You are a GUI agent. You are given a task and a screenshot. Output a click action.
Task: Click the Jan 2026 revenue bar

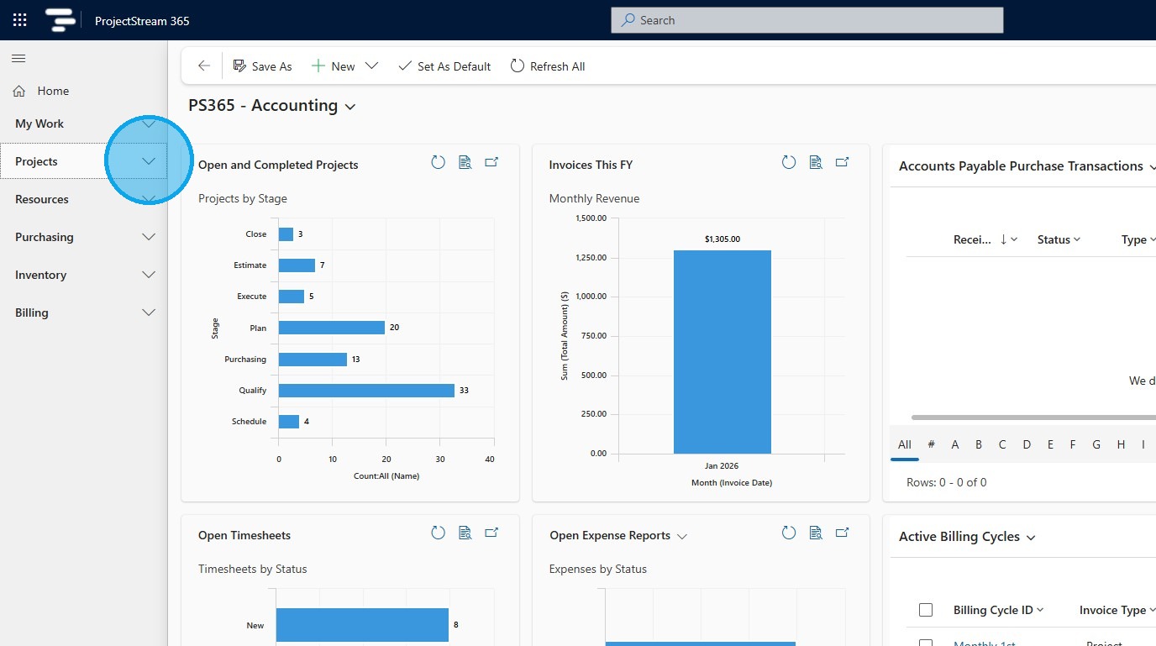coord(722,351)
